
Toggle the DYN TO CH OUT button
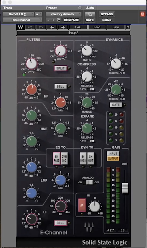point(91,159)
